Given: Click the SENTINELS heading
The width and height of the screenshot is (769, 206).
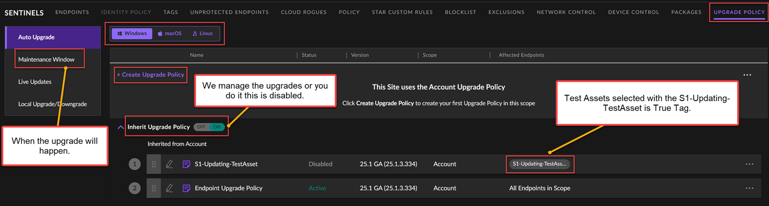Looking at the screenshot, I should pyautogui.click(x=24, y=13).
